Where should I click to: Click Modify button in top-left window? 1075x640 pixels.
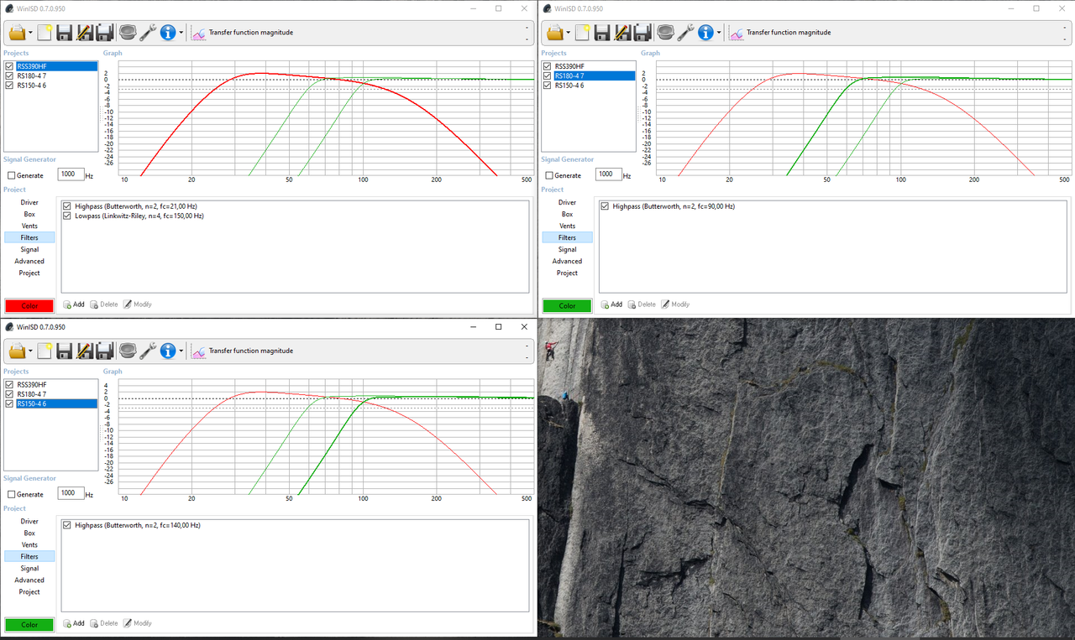click(138, 304)
